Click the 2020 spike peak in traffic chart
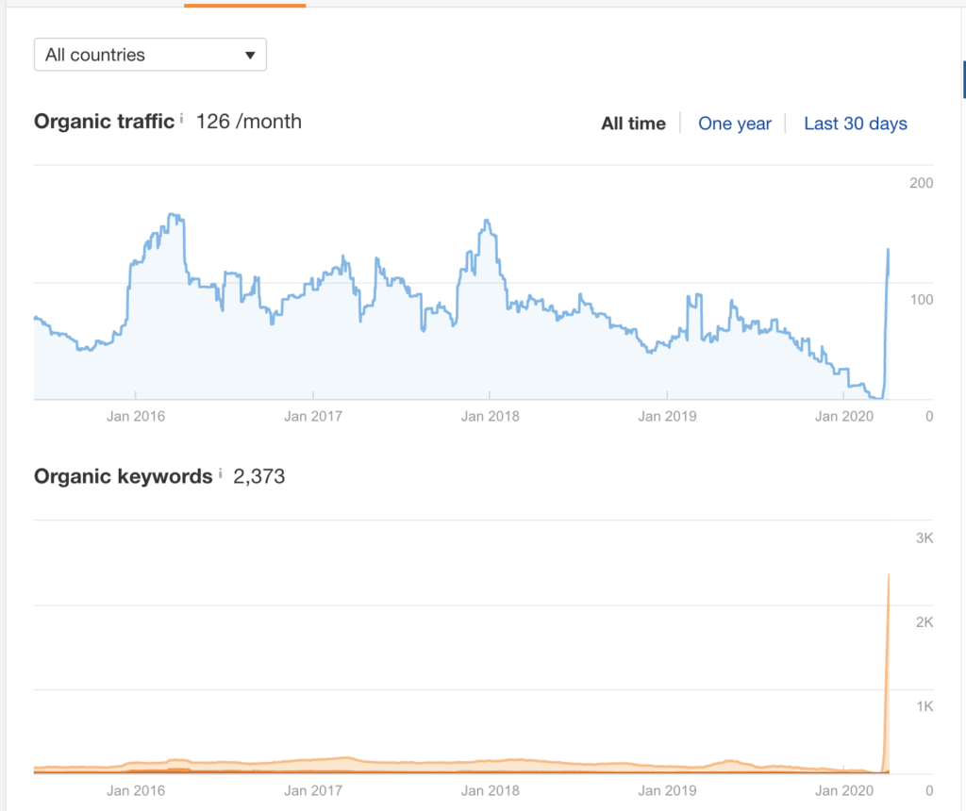Screen dimensions: 966x811 pyautogui.click(x=888, y=250)
